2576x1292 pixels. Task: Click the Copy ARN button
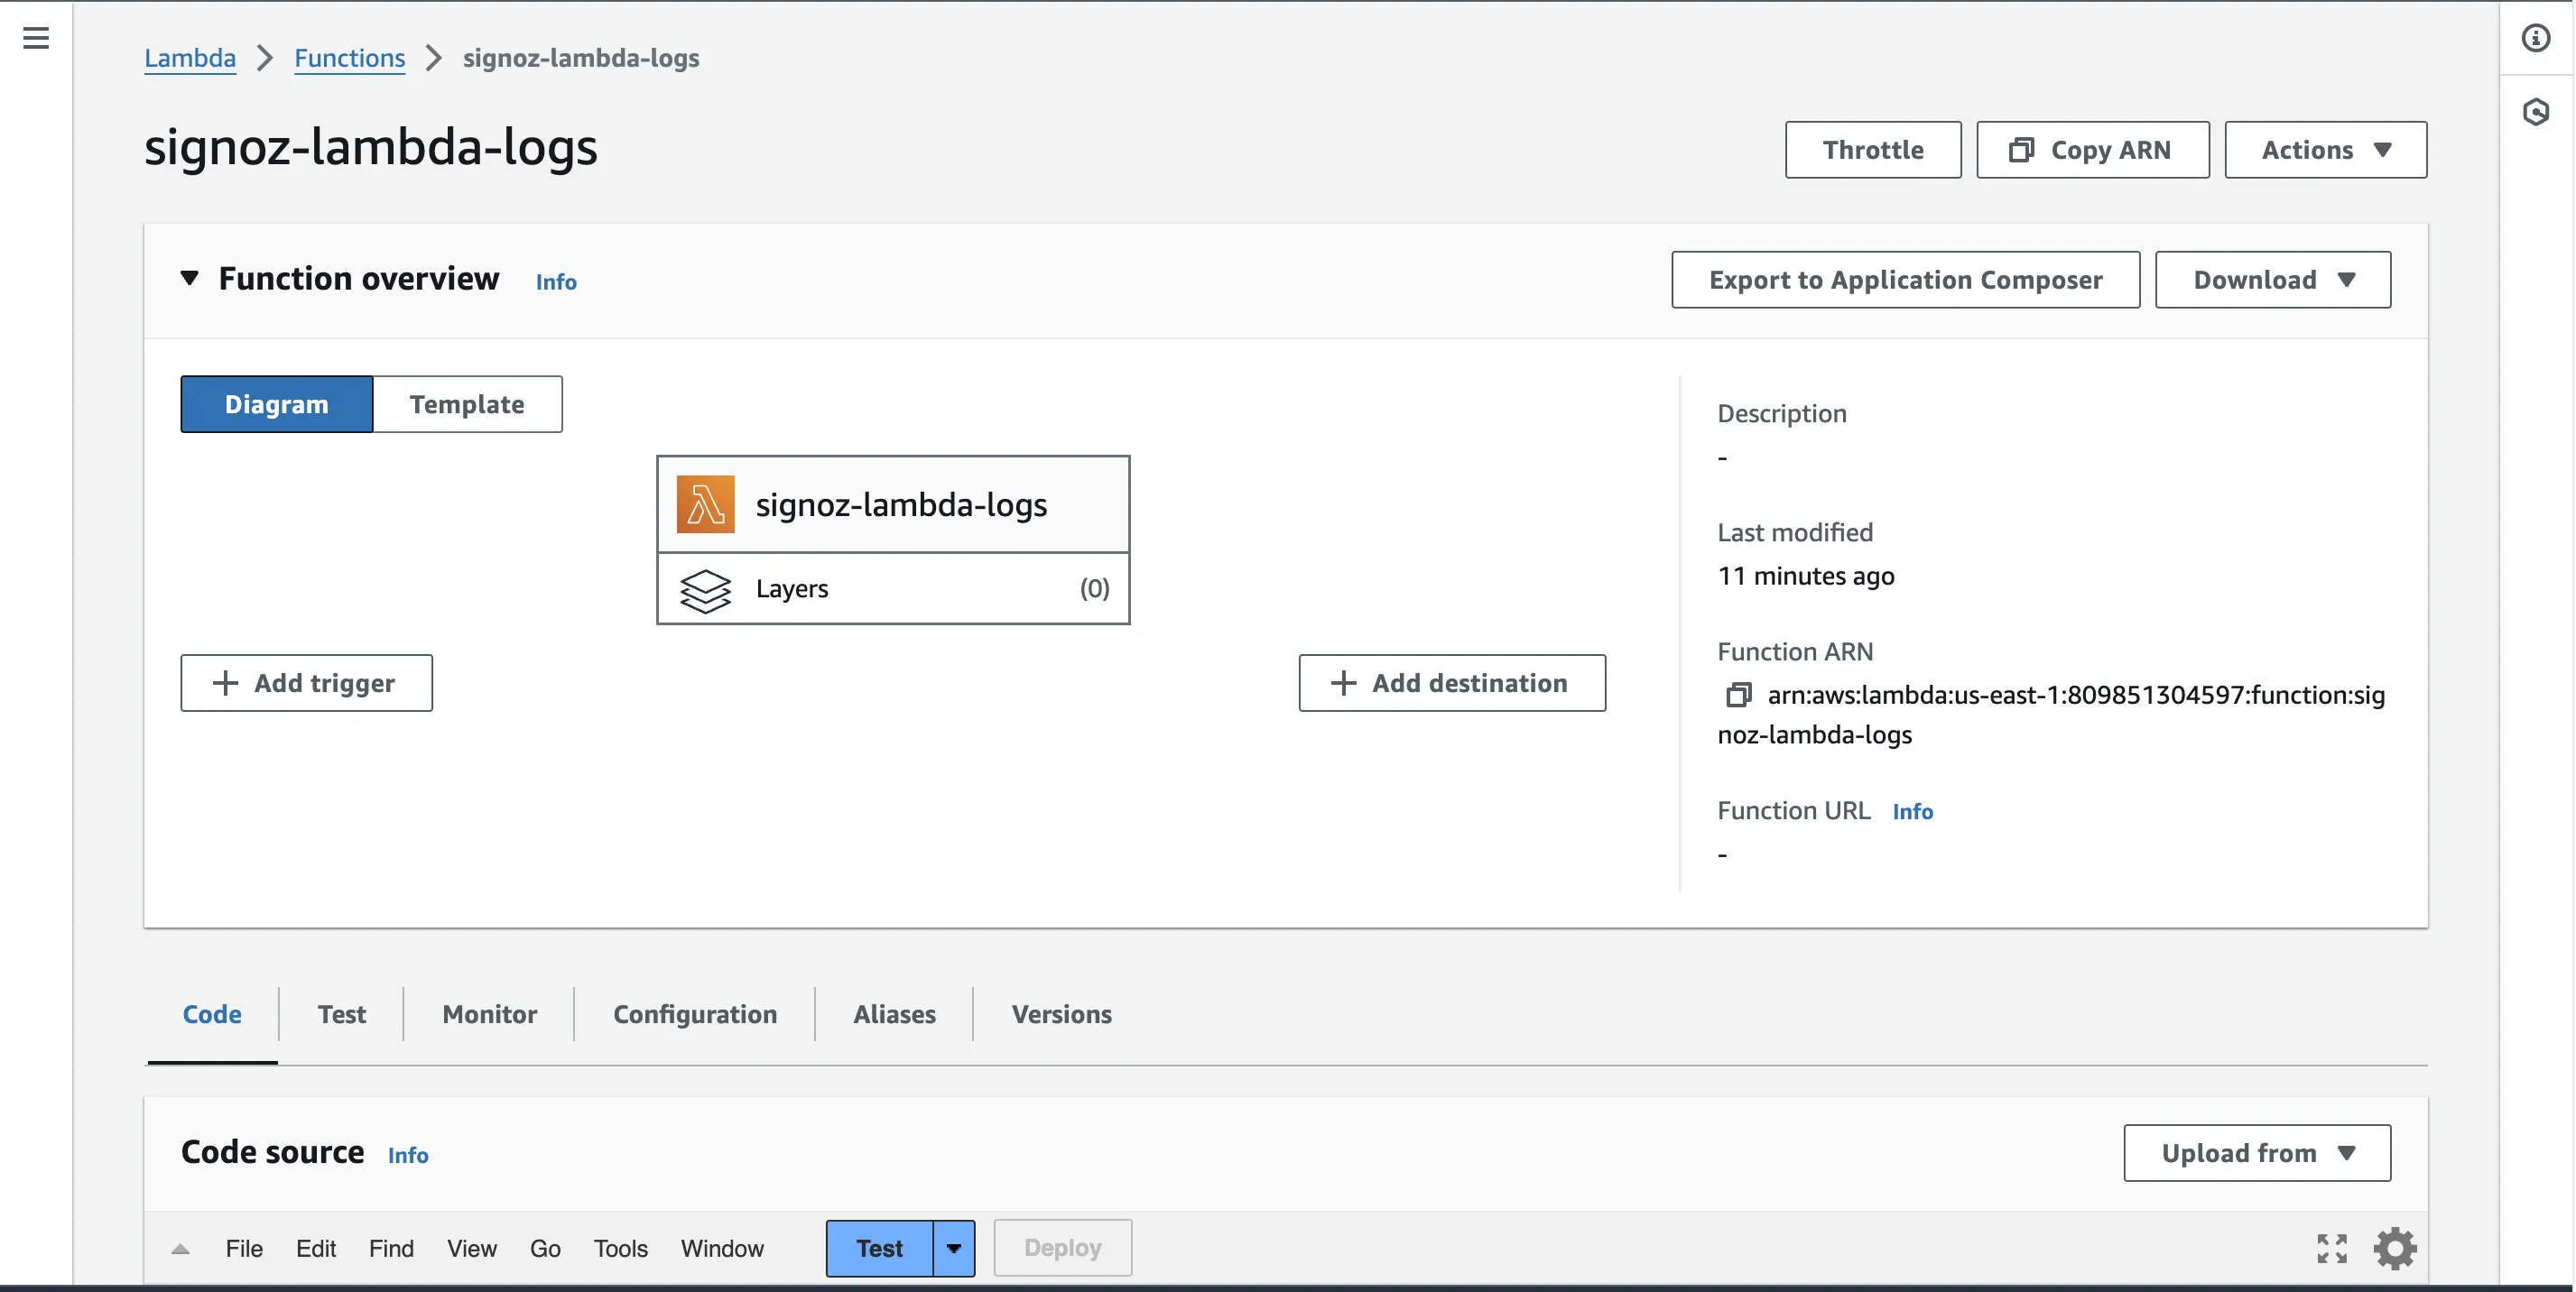2093,150
